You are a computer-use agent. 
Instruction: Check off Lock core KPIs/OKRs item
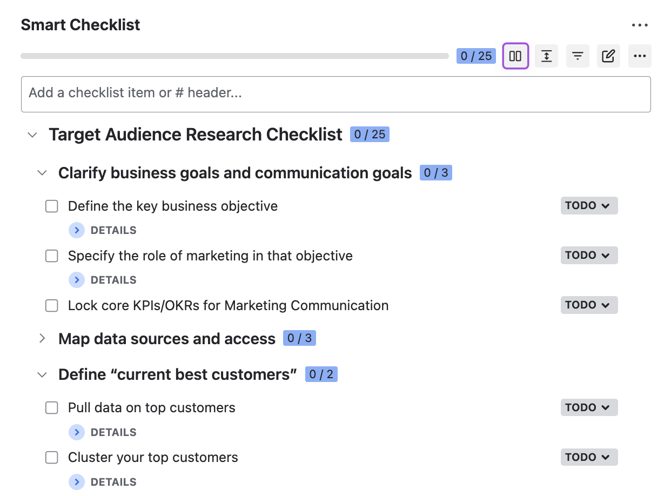pyautogui.click(x=51, y=305)
